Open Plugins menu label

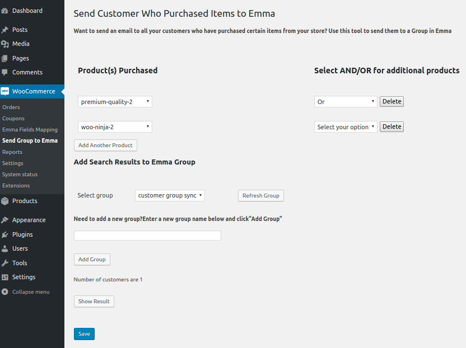pyautogui.click(x=22, y=234)
